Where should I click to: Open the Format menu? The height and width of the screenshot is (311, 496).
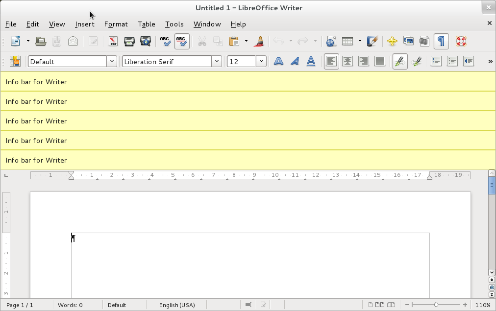[x=116, y=24]
